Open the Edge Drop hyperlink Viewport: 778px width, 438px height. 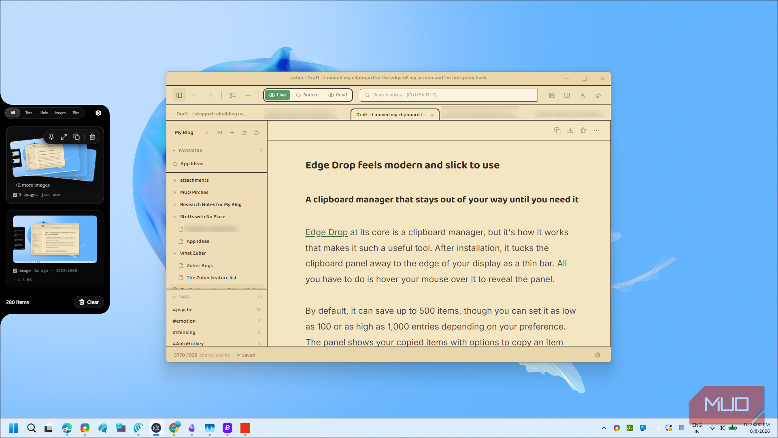(326, 232)
